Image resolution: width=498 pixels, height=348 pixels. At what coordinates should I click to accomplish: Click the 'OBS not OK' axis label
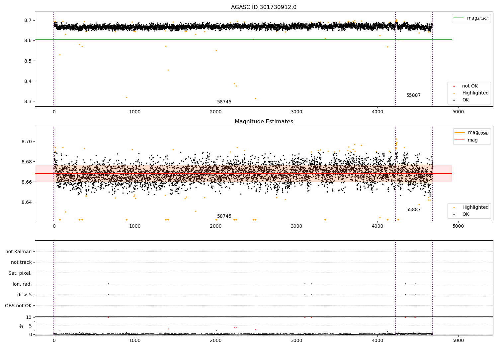pos(19,306)
